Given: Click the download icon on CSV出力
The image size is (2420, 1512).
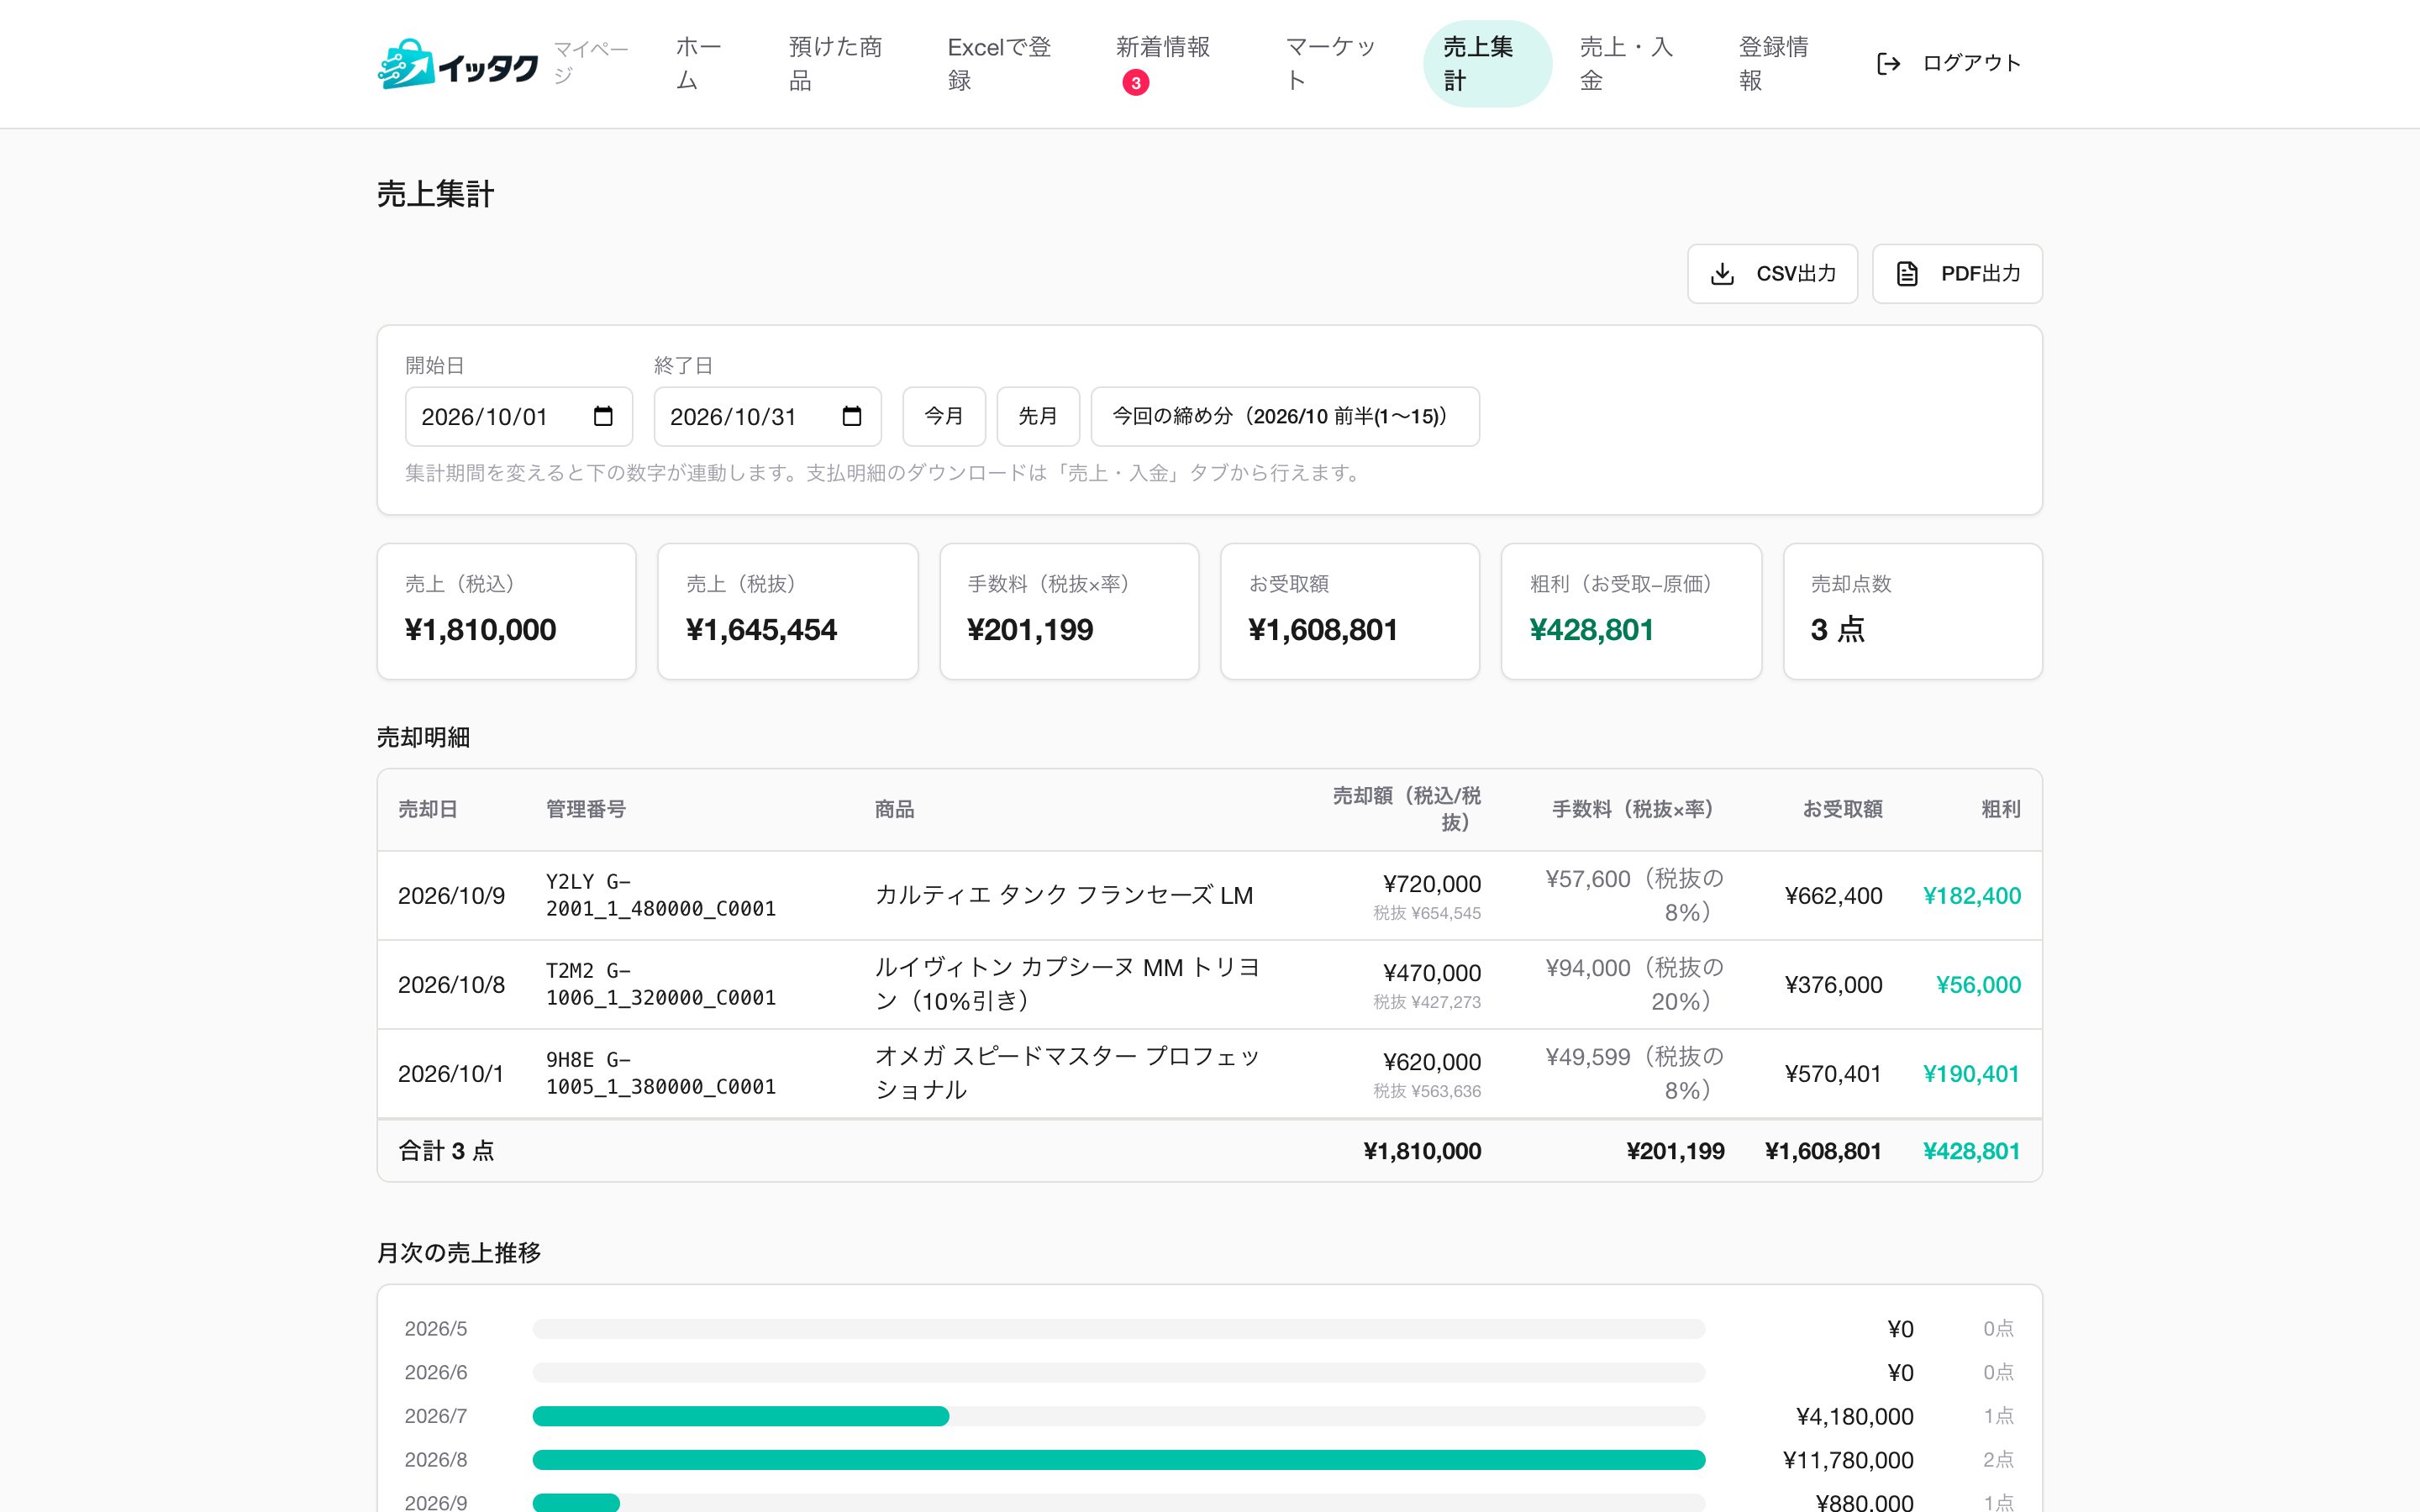Looking at the screenshot, I should tap(1722, 274).
